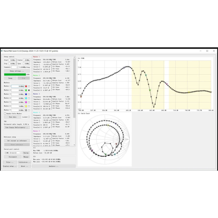Open the Files dialog
The height and width of the screenshot is (218, 218).
tap(10, 162)
